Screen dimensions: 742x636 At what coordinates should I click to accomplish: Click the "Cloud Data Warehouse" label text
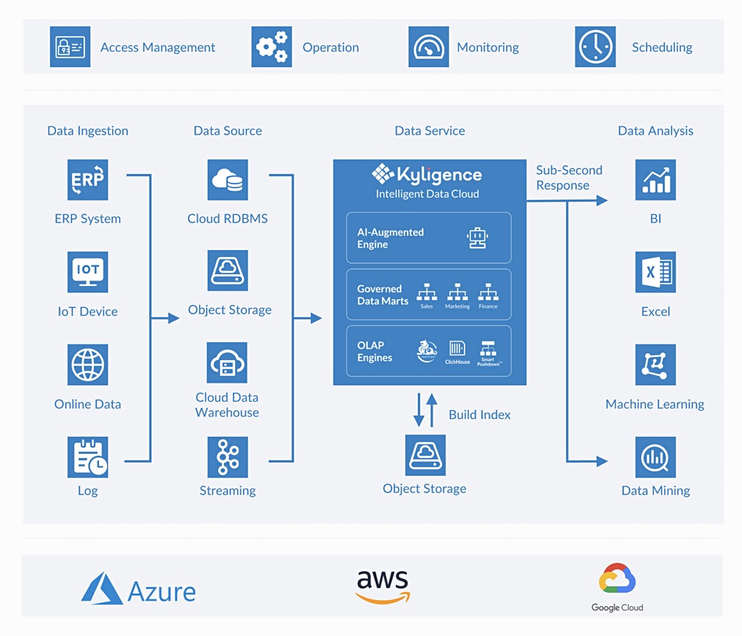point(227,405)
